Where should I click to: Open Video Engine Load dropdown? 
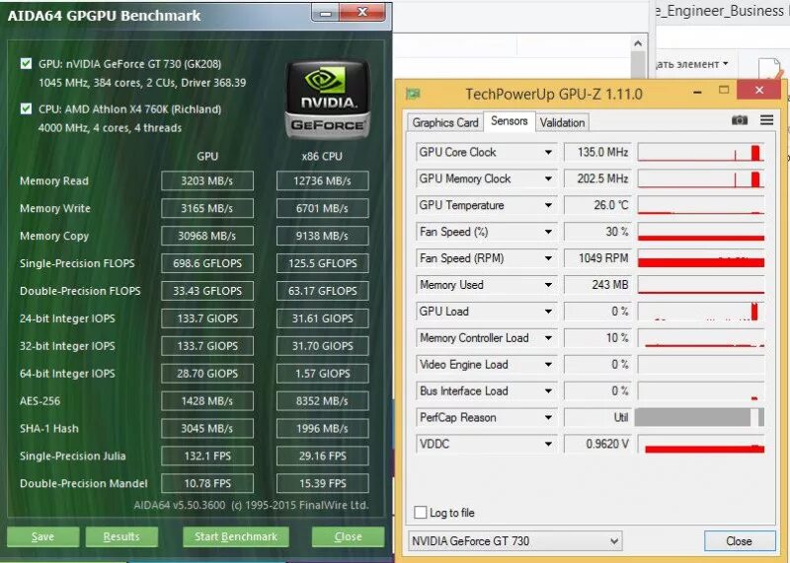click(x=548, y=365)
